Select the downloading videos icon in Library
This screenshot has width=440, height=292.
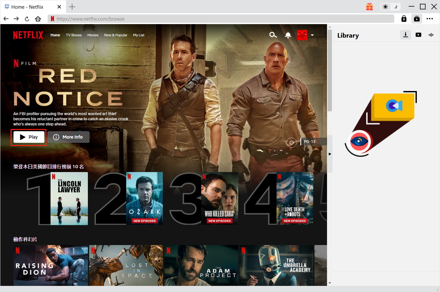click(405, 35)
